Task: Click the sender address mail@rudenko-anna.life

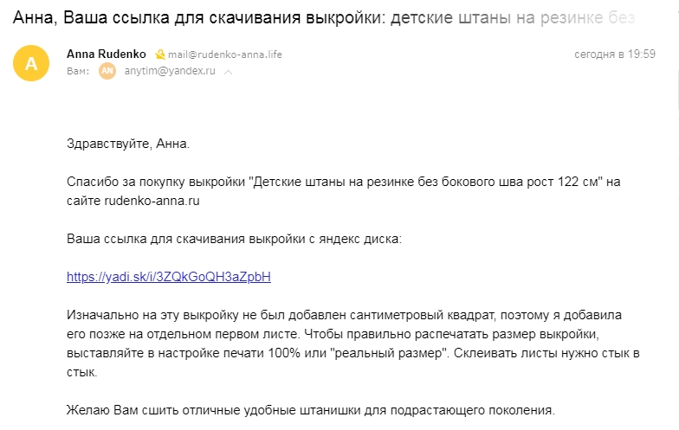Action: [x=225, y=55]
